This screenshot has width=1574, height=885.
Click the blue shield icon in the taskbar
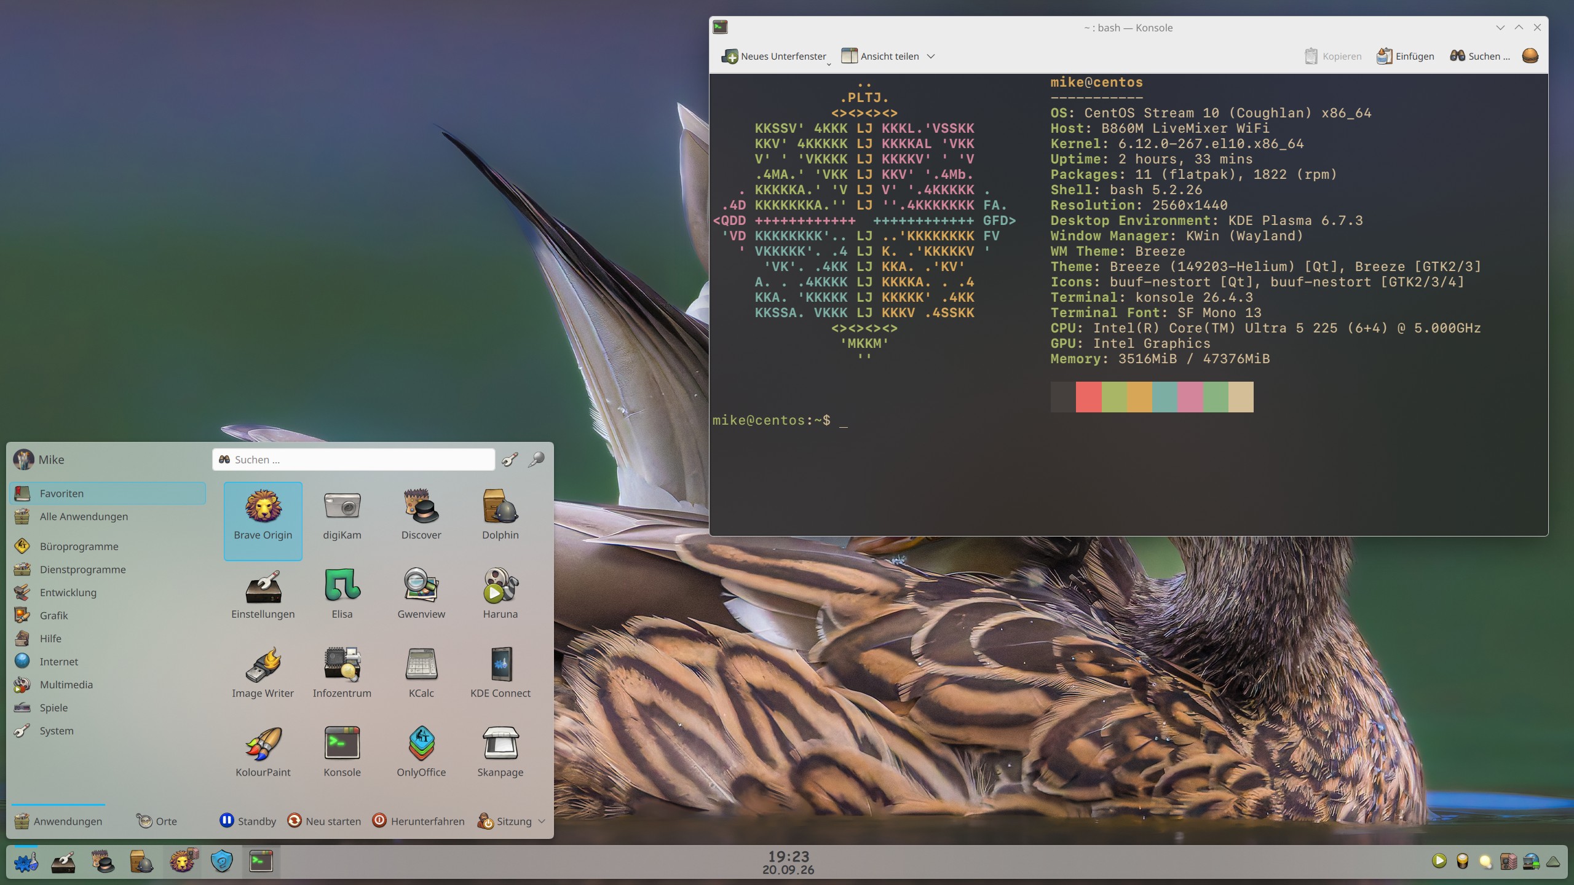[x=221, y=862]
